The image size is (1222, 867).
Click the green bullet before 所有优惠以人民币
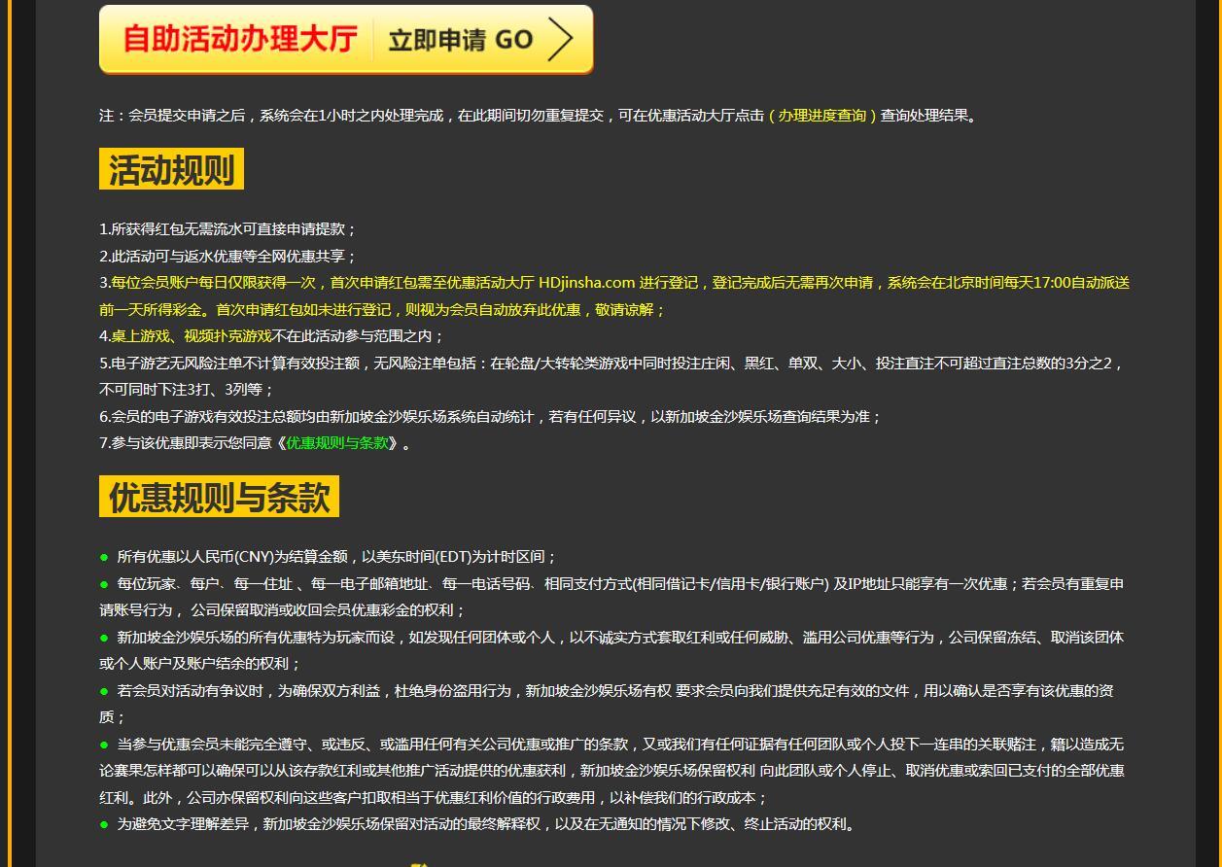[104, 558]
